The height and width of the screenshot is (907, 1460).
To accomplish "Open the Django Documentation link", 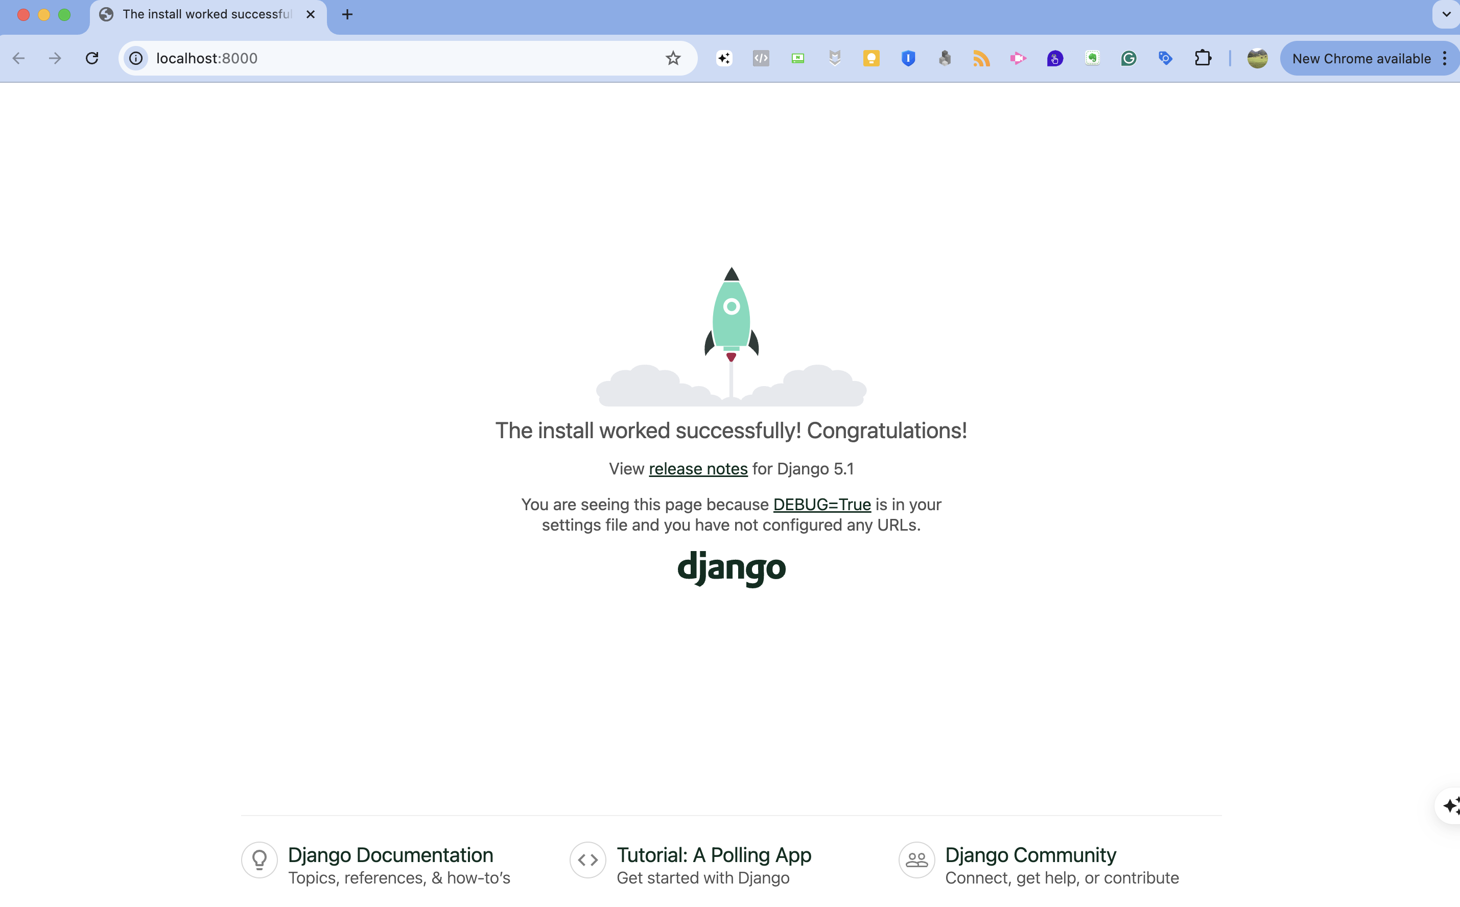I will 390,855.
